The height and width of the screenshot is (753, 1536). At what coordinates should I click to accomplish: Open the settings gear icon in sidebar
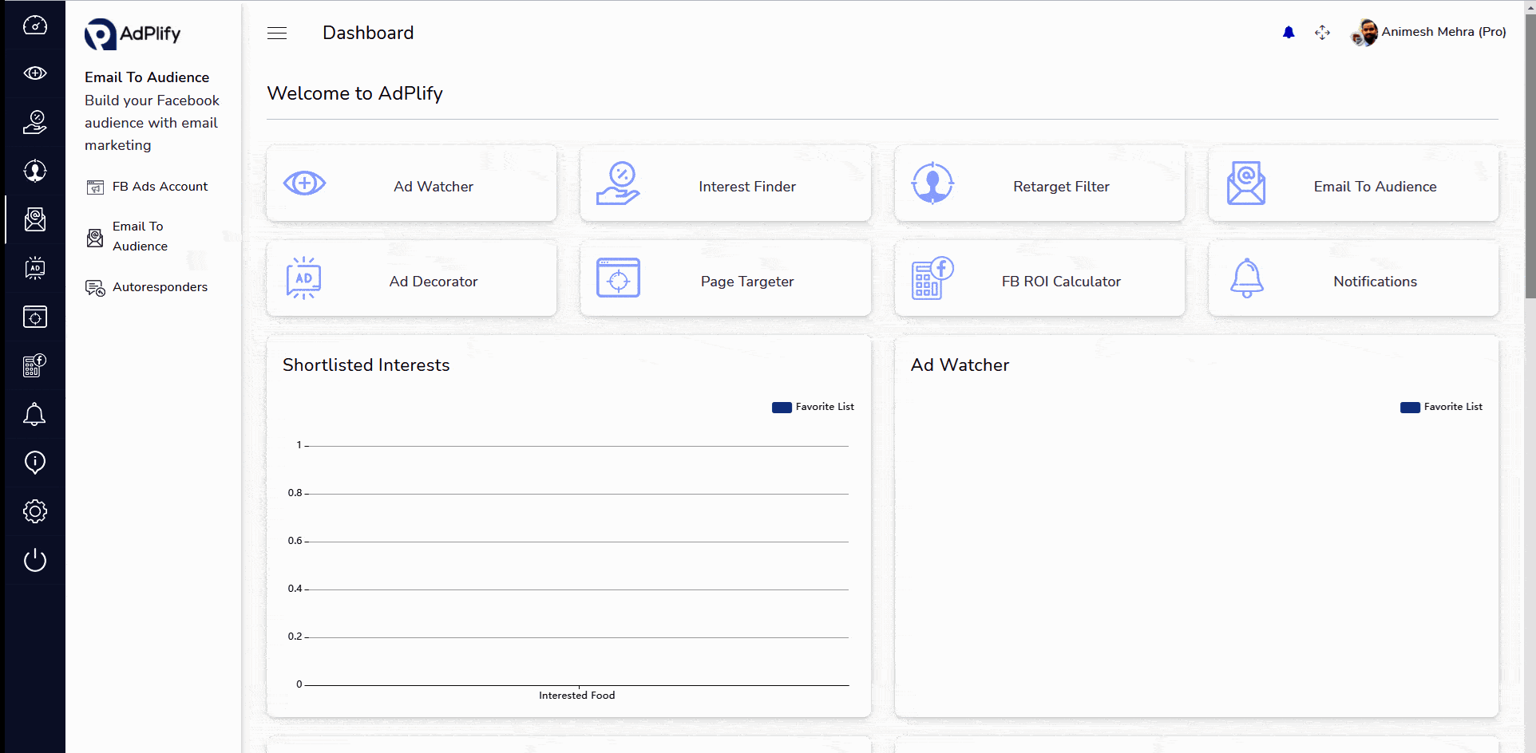[34, 511]
